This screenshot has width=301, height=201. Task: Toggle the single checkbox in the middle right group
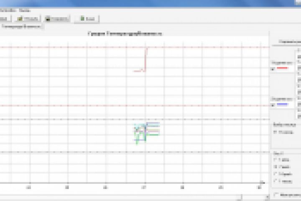point(275,132)
